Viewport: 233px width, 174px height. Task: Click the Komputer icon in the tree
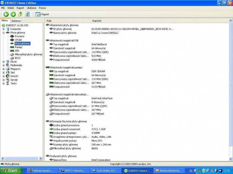click(8, 29)
